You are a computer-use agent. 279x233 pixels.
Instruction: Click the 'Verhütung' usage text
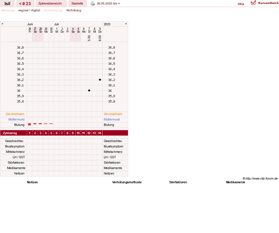point(74,10)
